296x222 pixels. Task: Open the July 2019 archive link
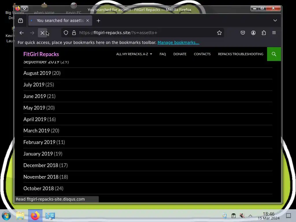click(34, 85)
